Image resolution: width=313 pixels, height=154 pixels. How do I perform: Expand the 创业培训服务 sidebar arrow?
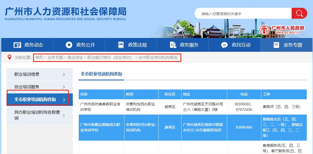pyautogui.click(x=64, y=87)
